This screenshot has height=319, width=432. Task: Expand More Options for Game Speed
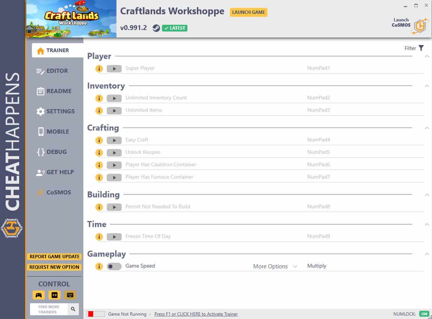click(x=275, y=266)
